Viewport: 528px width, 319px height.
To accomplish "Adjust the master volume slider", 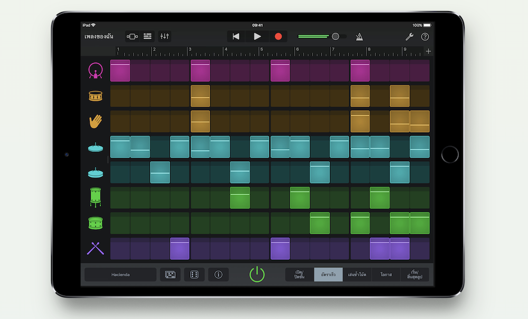I will point(335,36).
